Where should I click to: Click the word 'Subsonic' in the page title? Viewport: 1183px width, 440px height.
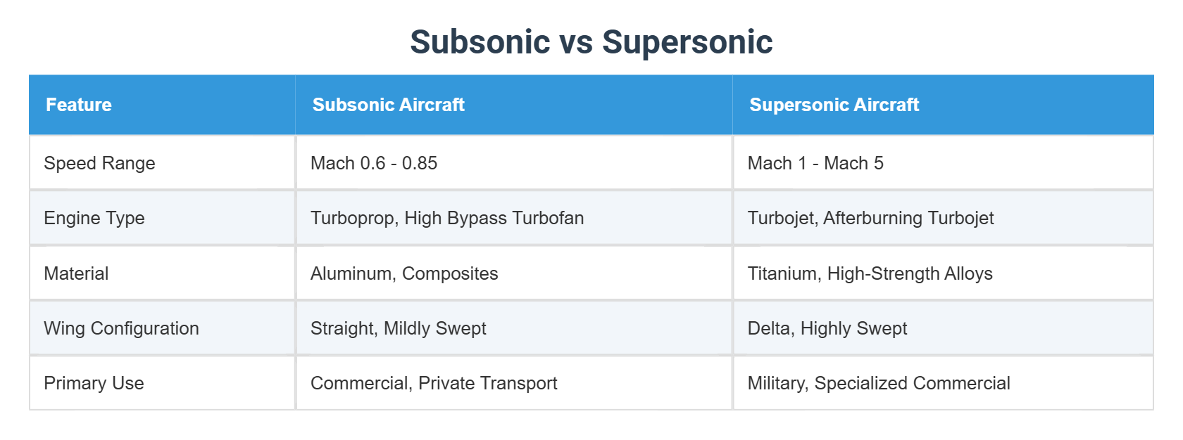tap(480, 42)
